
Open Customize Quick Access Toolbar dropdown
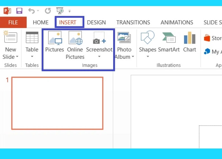click(69, 11)
